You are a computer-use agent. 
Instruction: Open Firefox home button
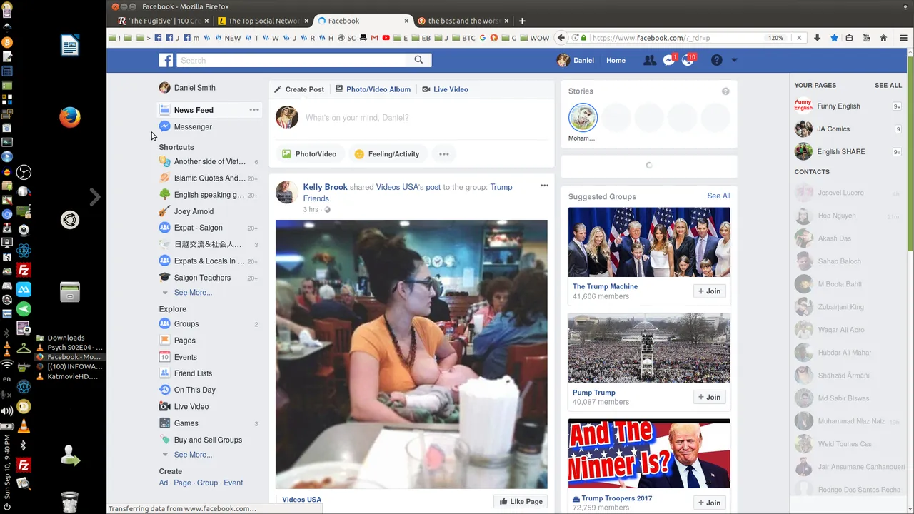[883, 38]
